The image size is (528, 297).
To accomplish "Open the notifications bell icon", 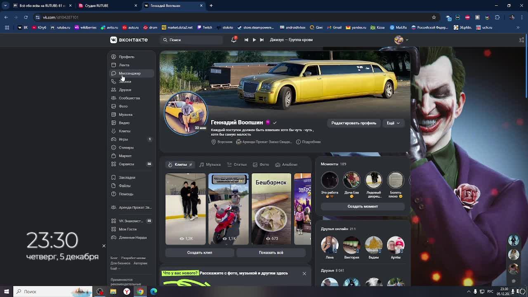I will (x=234, y=40).
